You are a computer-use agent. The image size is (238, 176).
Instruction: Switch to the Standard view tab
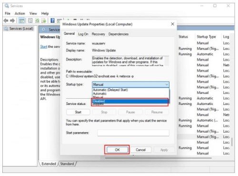point(67,164)
